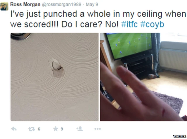Viewport: 187px width, 139px height.
Task: Open the more options ellipsis icon
Action: tap(98, 129)
